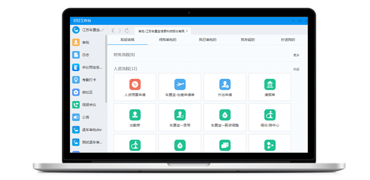Open 公告 announcements in the sidebar
This screenshot has width=370, height=180.
point(85,117)
